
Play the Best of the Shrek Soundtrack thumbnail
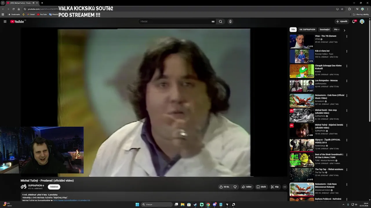click(x=302, y=160)
